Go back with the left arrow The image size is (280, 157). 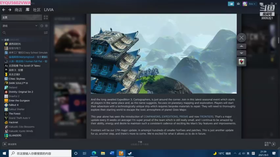(4, 10)
